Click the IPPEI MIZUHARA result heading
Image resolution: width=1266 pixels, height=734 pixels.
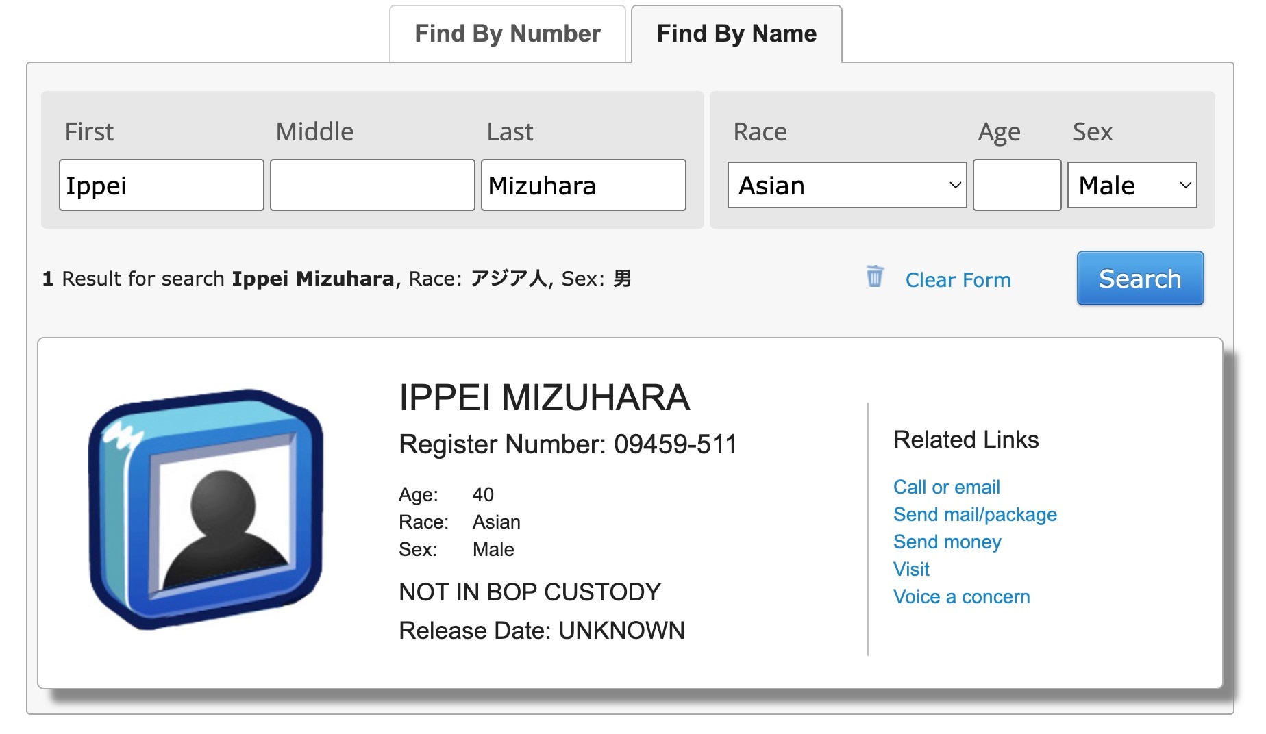(x=544, y=398)
